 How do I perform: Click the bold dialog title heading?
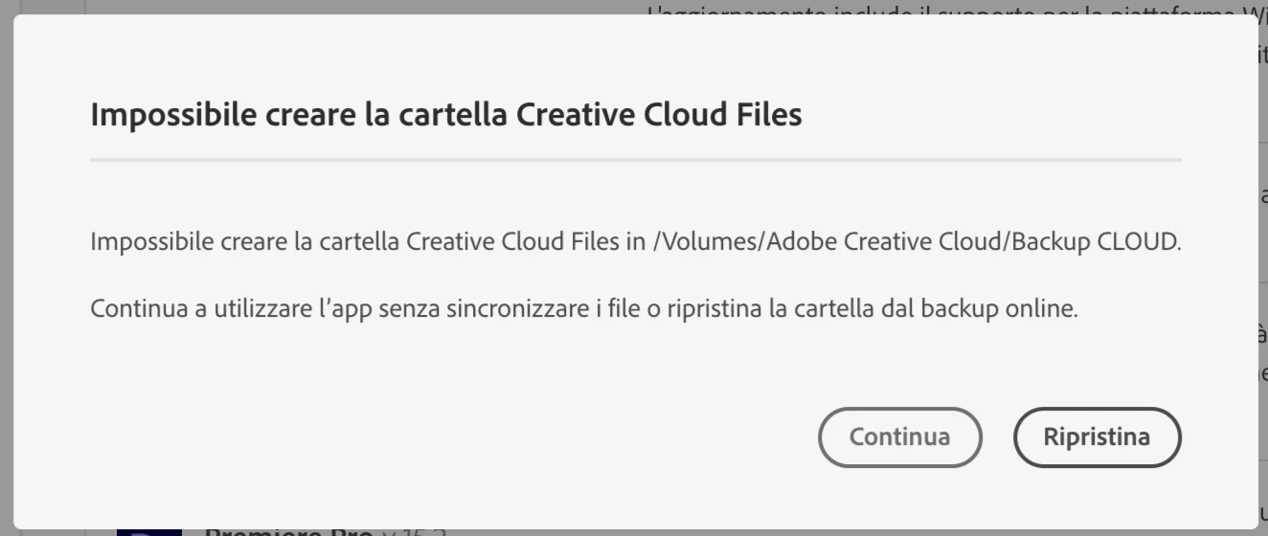tap(445, 115)
